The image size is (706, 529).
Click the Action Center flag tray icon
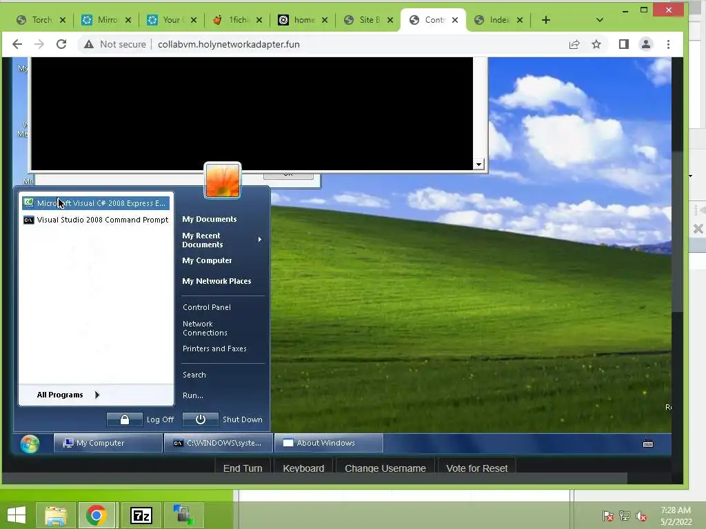(x=608, y=516)
